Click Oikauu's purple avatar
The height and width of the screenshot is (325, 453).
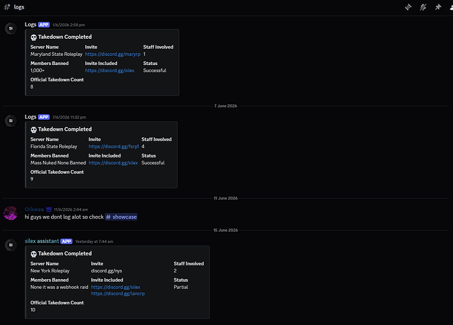click(11, 213)
